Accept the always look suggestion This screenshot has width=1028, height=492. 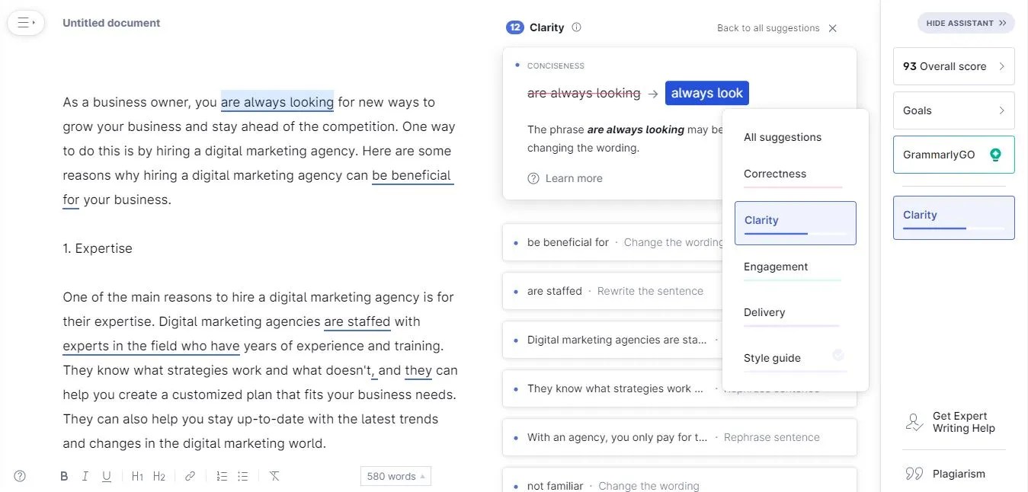coord(706,92)
